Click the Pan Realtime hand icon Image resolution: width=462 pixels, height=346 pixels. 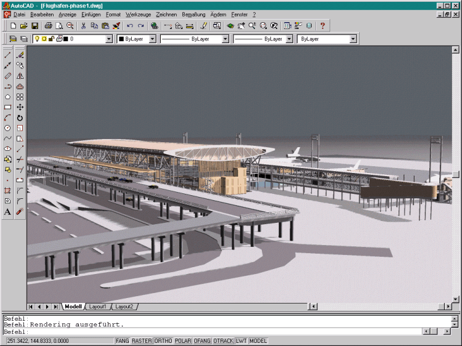click(x=241, y=26)
